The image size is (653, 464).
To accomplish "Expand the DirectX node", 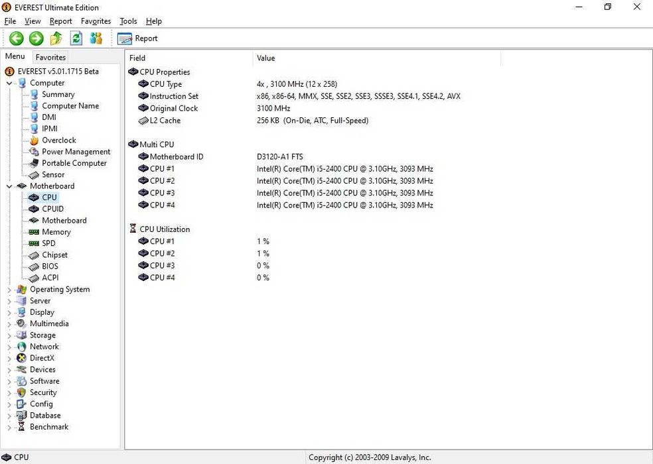I will click(x=9, y=359).
